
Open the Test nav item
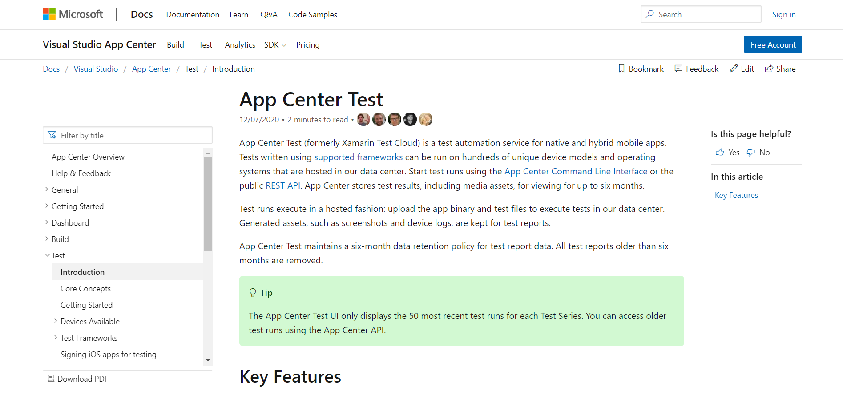(x=206, y=45)
